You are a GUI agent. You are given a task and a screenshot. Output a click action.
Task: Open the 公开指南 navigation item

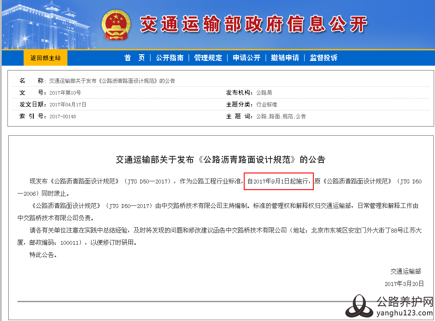coord(170,58)
